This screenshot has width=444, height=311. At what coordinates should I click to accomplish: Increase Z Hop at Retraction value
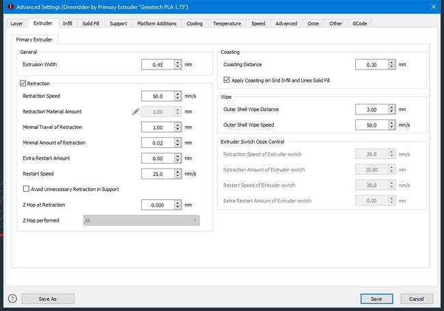tap(178, 202)
